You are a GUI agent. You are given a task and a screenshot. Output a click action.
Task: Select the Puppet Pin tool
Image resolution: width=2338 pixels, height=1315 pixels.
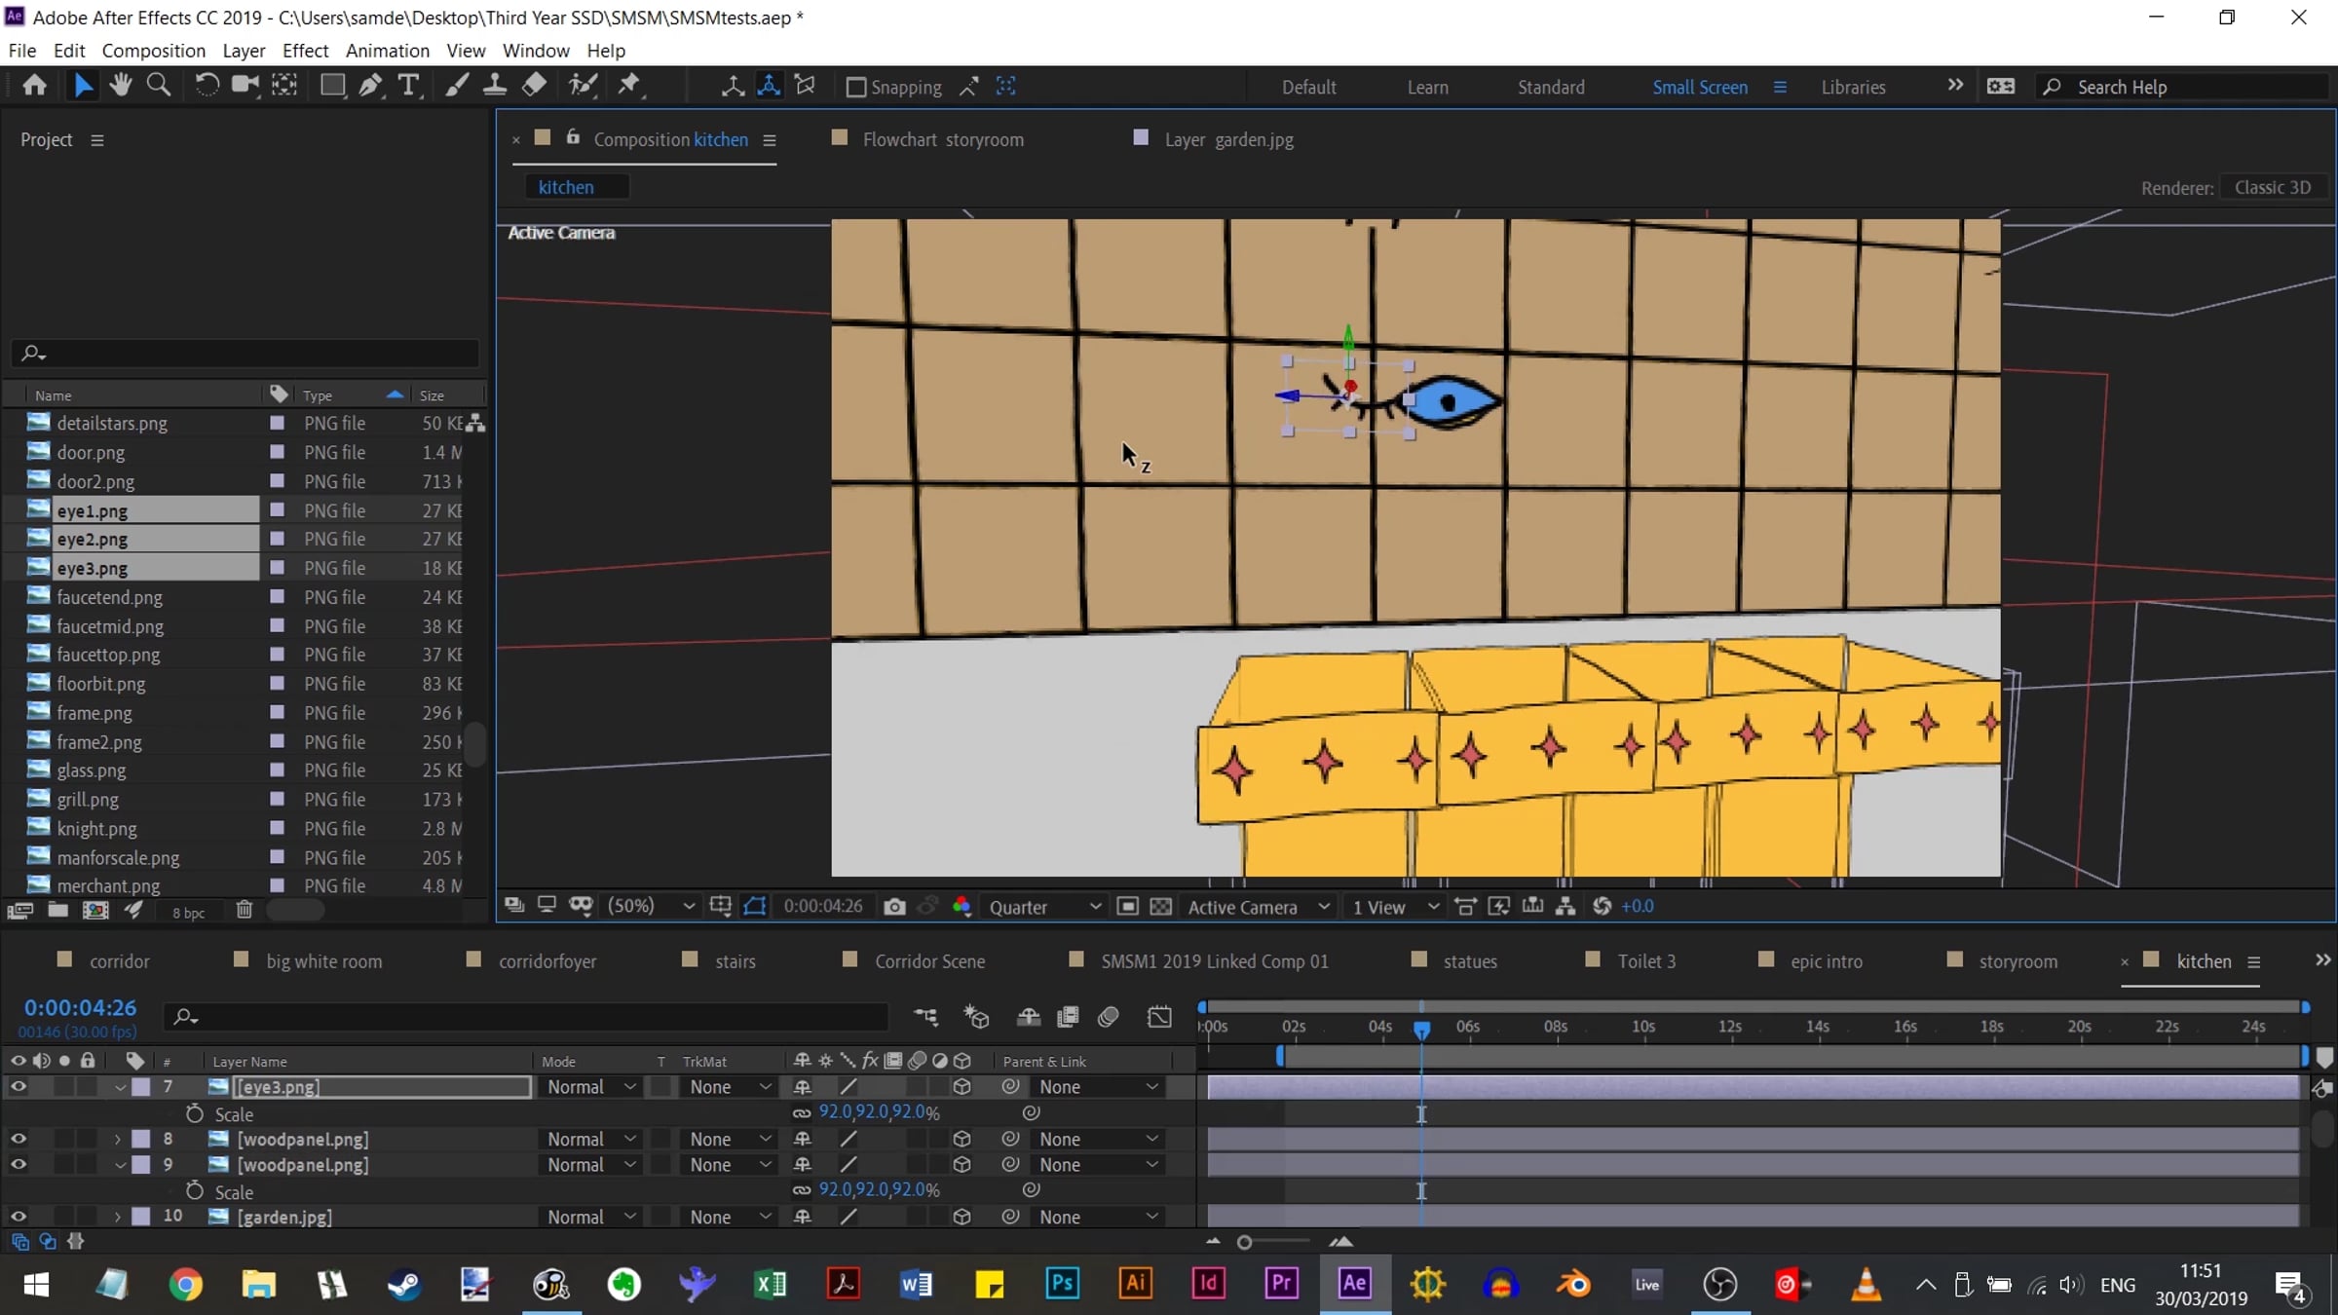pos(629,86)
